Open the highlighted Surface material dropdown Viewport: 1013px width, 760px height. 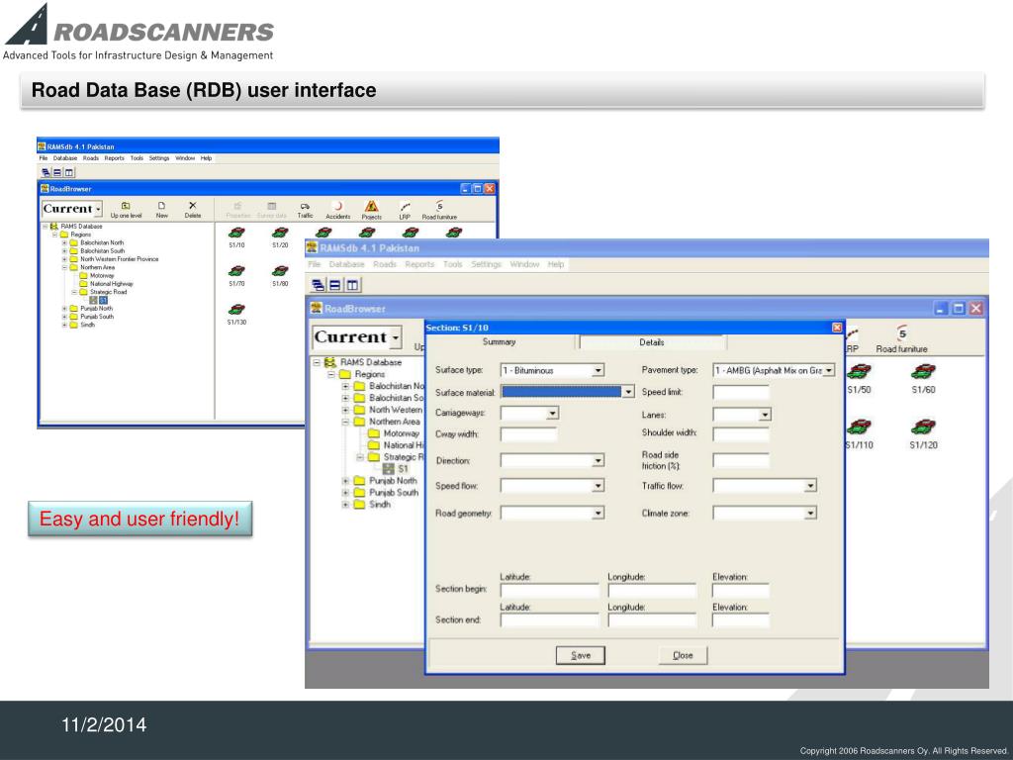(x=627, y=392)
